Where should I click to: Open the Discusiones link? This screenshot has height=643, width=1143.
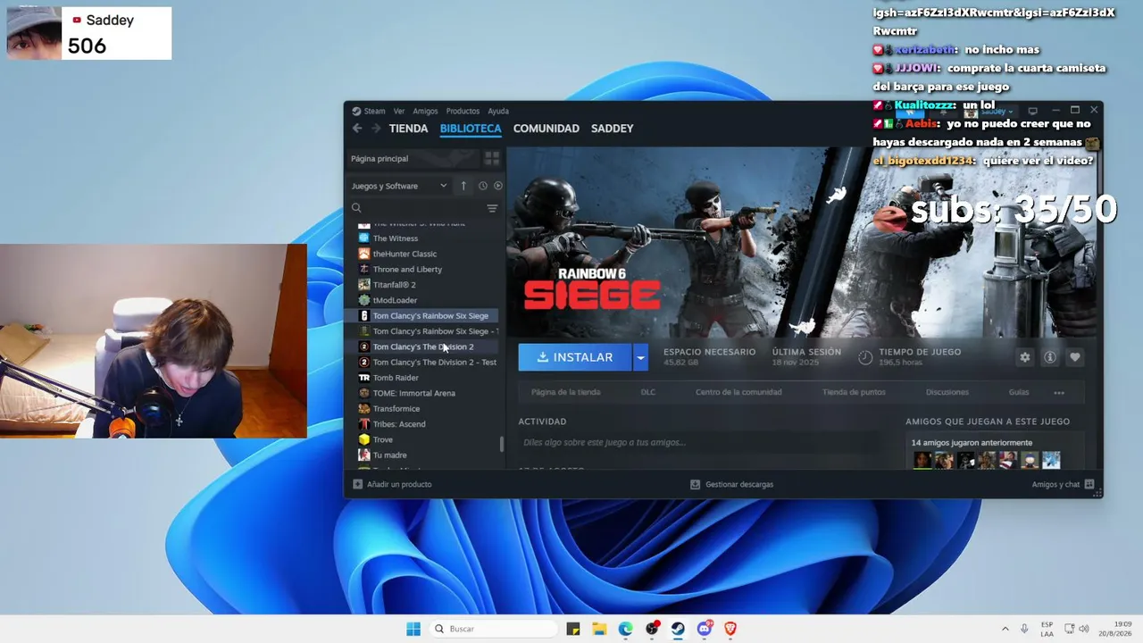[947, 392]
